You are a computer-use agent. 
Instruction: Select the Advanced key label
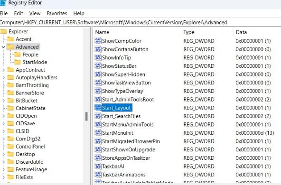27,47
